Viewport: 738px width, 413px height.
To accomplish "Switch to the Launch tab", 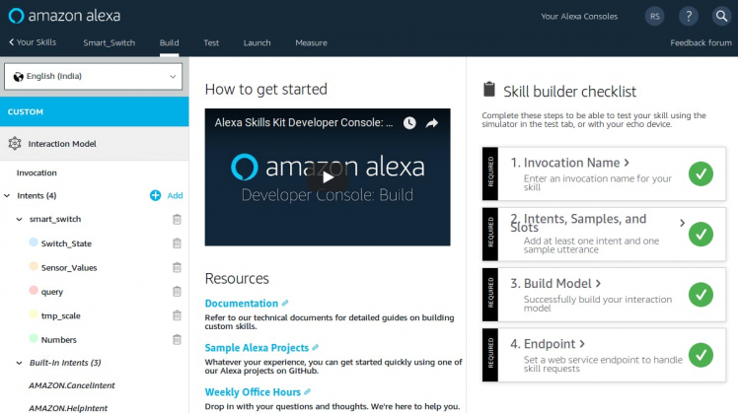I will point(257,42).
